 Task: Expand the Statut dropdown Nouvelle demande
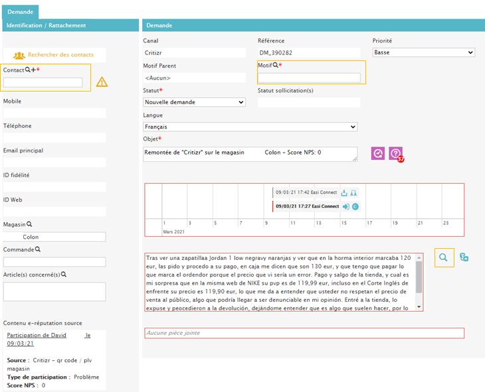point(194,102)
